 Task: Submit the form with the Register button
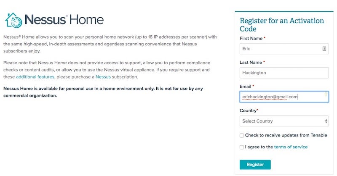coord(255,165)
